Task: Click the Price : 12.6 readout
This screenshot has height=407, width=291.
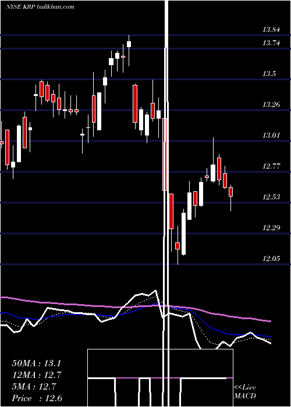Action: pos(37,398)
